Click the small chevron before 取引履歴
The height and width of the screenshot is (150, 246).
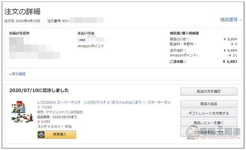(x=10, y=74)
